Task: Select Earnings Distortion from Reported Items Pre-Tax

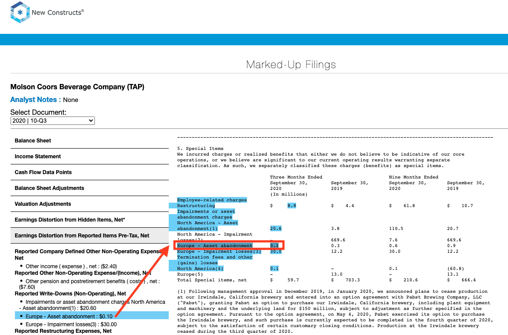Action: pyautogui.click(x=89, y=236)
